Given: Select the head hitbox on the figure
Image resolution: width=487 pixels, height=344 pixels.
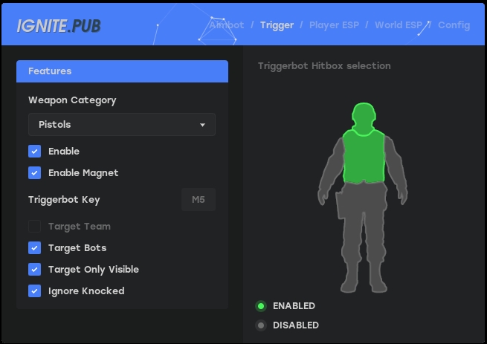Looking at the screenshot, I should (363, 117).
